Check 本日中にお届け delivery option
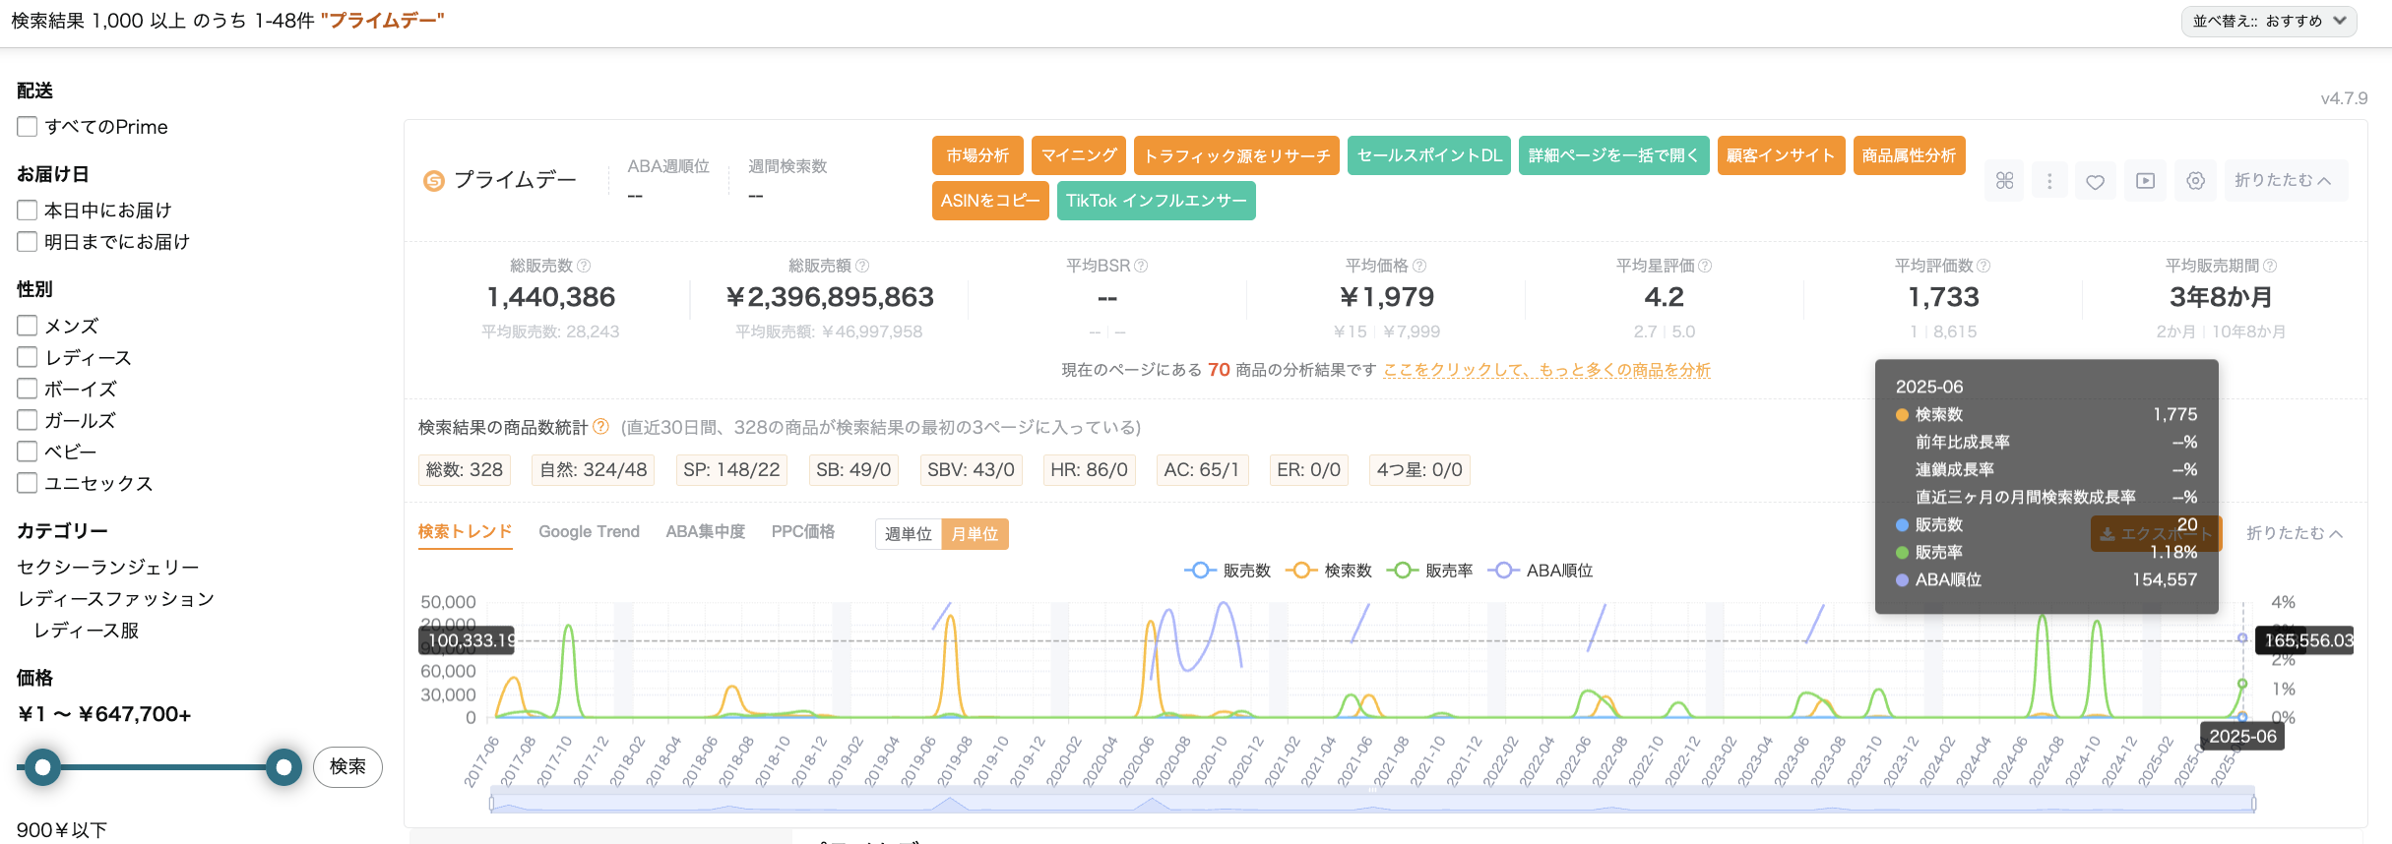 pyautogui.click(x=28, y=210)
